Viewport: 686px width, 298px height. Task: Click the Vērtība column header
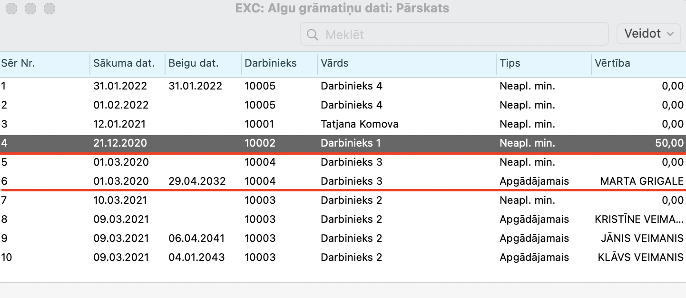(x=612, y=63)
